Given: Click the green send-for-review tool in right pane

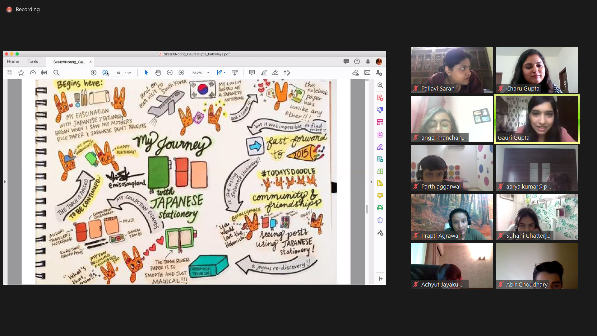Looking at the screenshot, I should click(x=380, y=159).
